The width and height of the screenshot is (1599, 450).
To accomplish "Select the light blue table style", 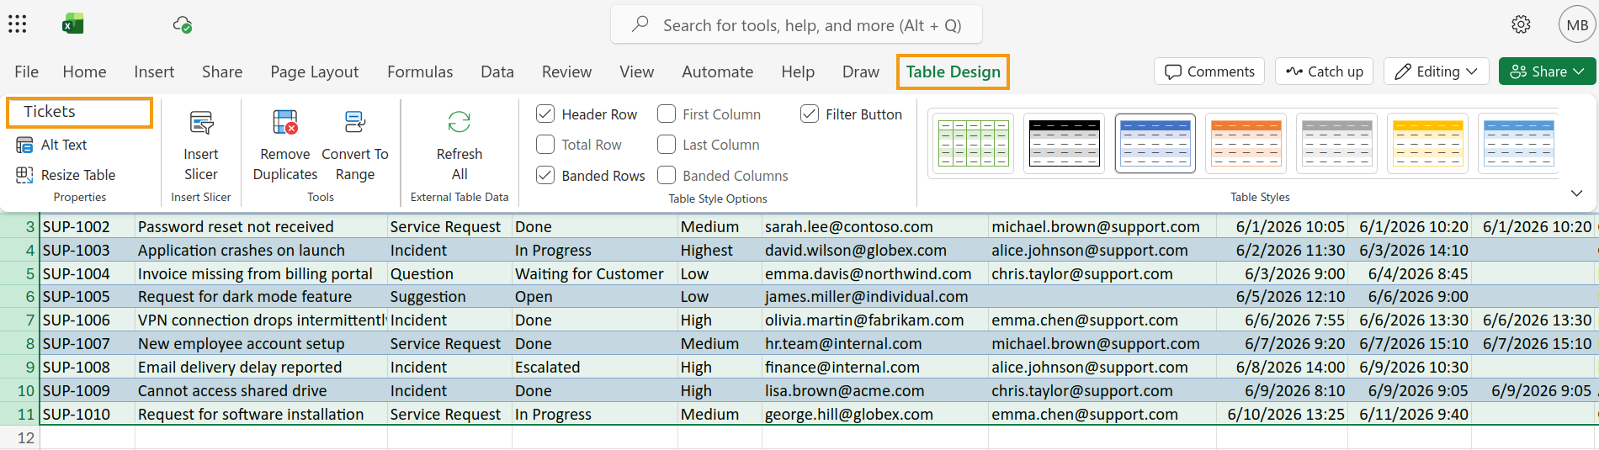I will (1519, 143).
